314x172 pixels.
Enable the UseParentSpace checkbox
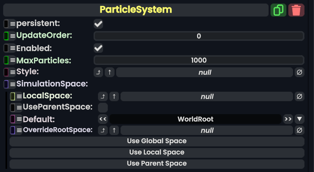103,107
